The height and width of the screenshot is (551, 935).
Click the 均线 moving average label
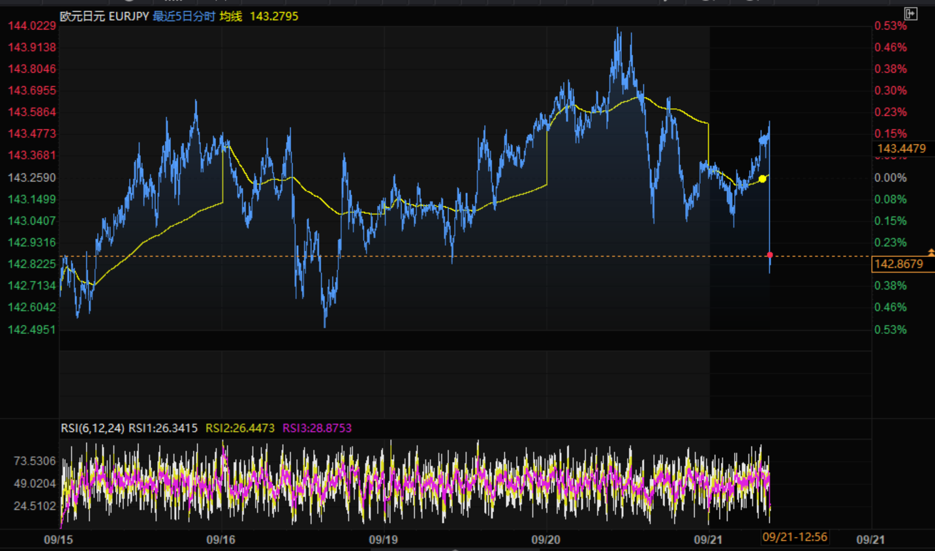(x=230, y=16)
